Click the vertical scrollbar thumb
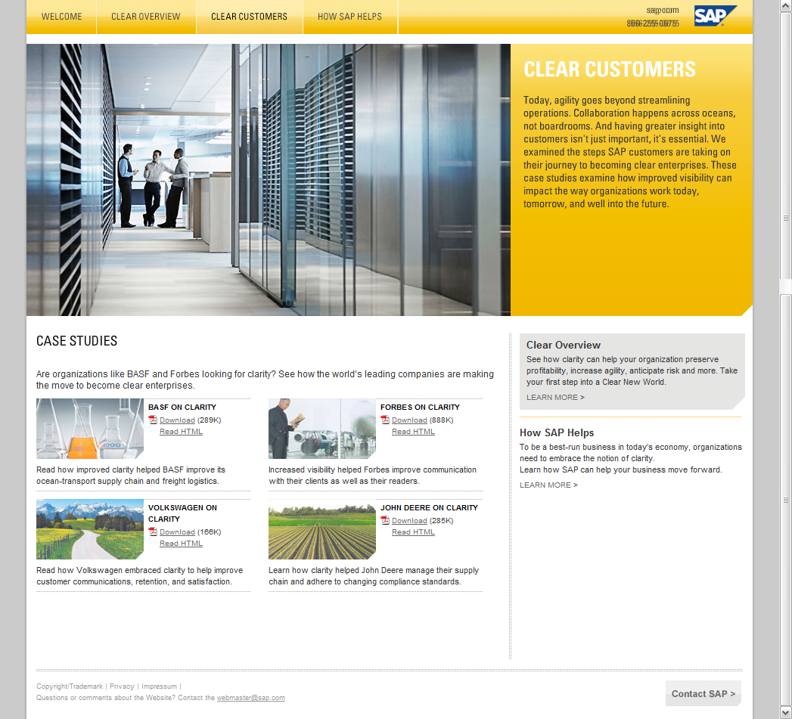 [x=786, y=499]
